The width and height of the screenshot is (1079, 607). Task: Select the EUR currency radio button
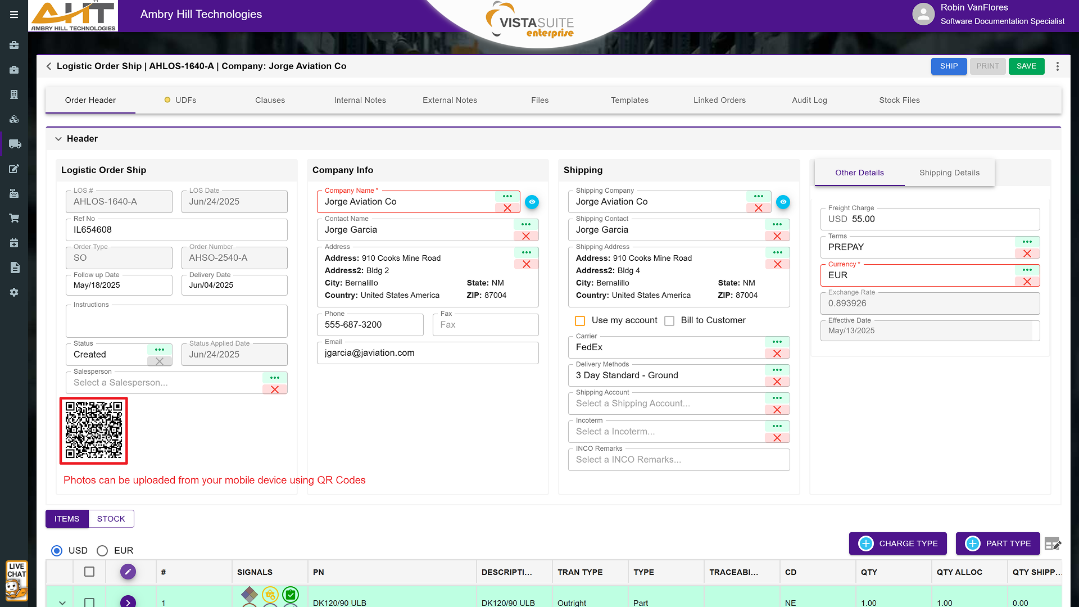coord(102,551)
